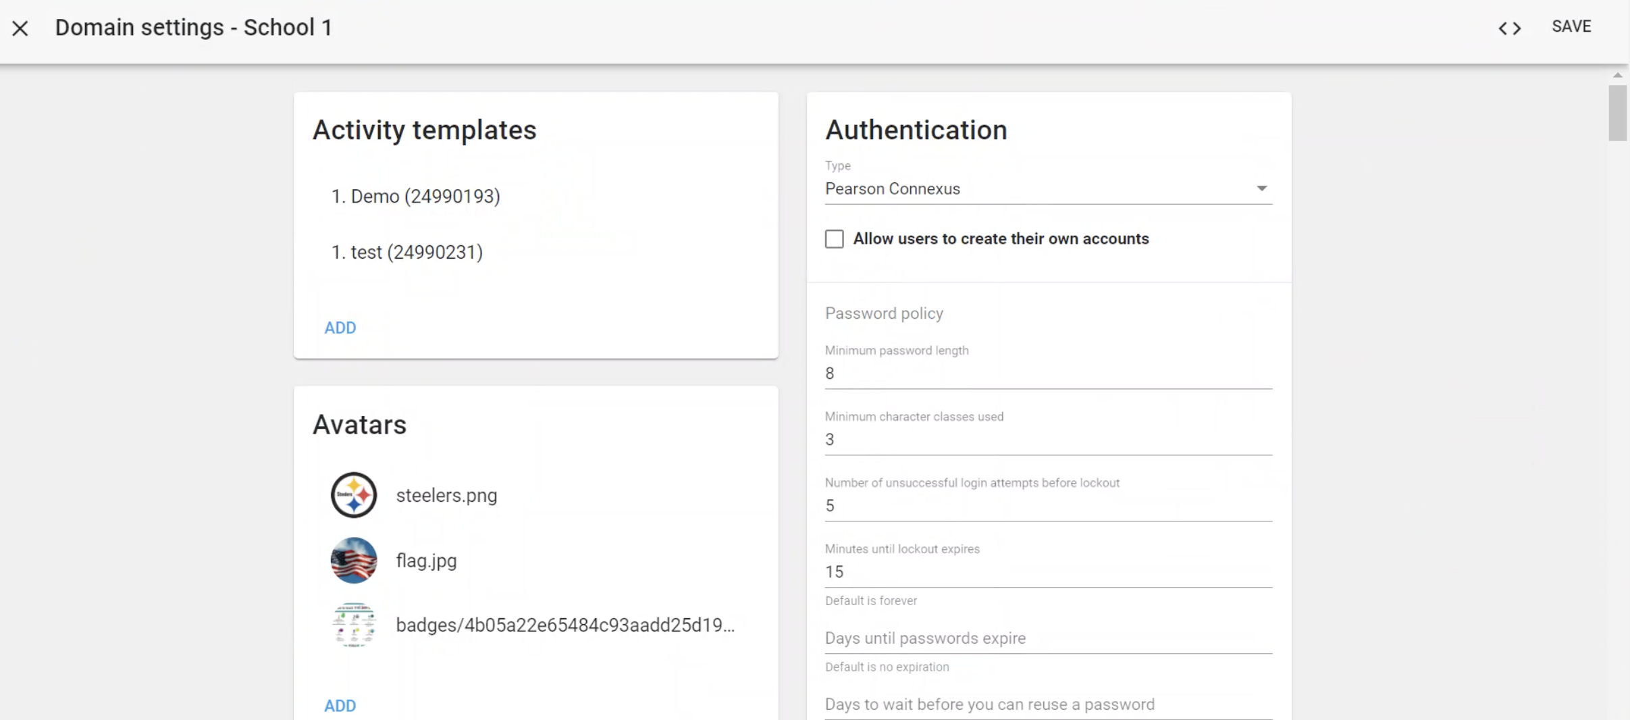Image resolution: width=1630 pixels, height=720 pixels.
Task: Click the flag.jpg avatar thumbnail
Action: point(354,560)
